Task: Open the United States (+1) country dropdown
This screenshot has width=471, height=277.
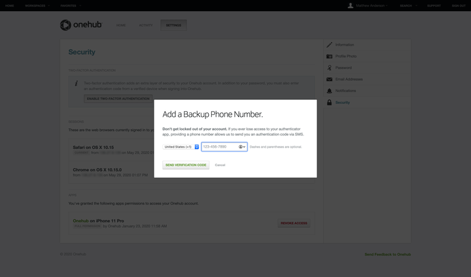Action: [x=181, y=147]
